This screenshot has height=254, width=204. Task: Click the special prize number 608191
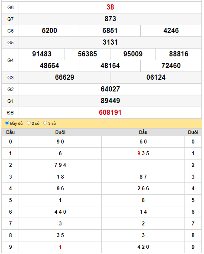coord(110,112)
